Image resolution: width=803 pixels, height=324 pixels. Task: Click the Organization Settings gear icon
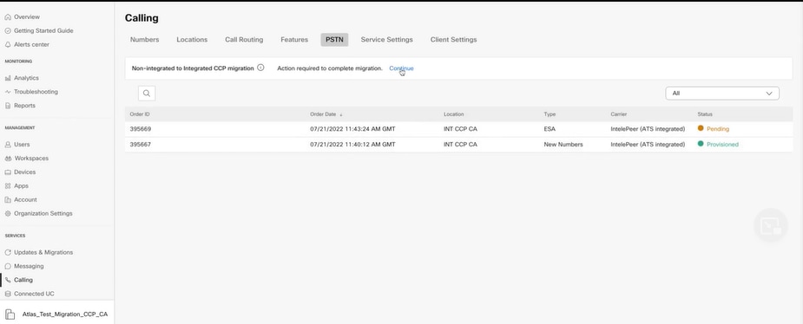tap(8, 214)
